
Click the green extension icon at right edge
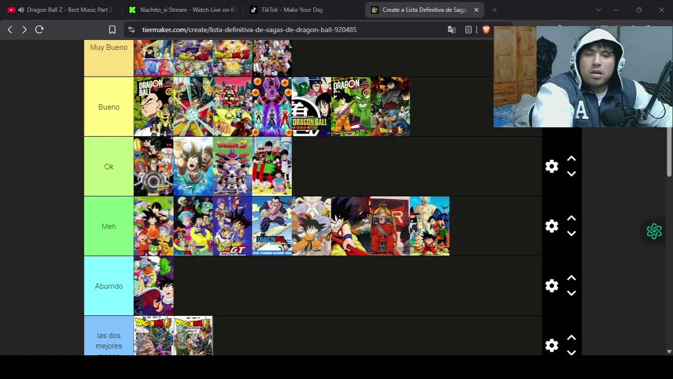coord(654,231)
